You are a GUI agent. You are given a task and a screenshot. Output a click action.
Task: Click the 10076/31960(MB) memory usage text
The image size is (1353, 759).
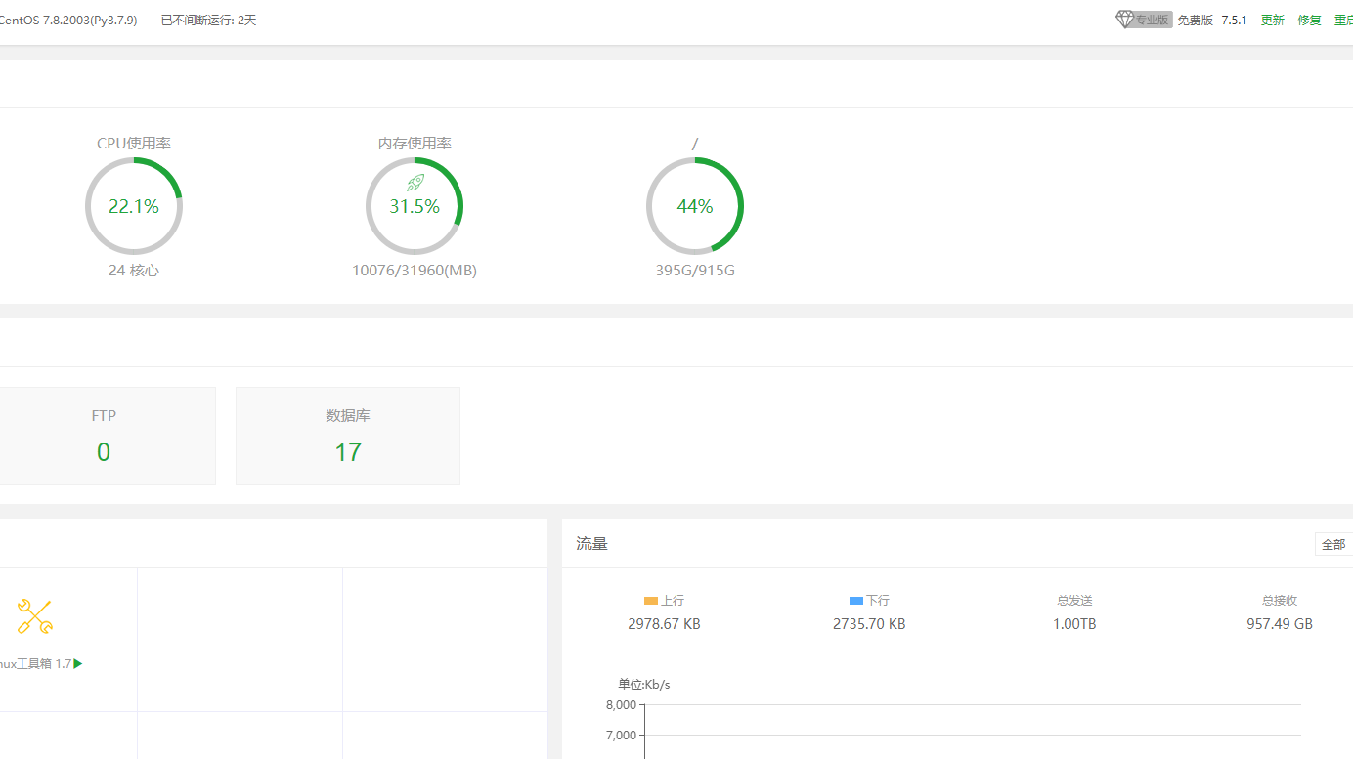click(x=415, y=271)
